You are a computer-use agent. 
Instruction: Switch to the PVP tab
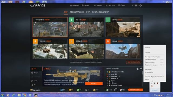(88, 12)
